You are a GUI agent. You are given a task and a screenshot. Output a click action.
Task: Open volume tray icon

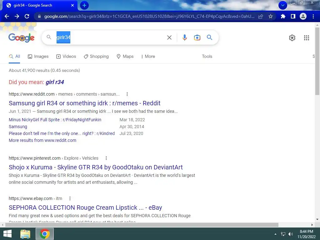291,234
